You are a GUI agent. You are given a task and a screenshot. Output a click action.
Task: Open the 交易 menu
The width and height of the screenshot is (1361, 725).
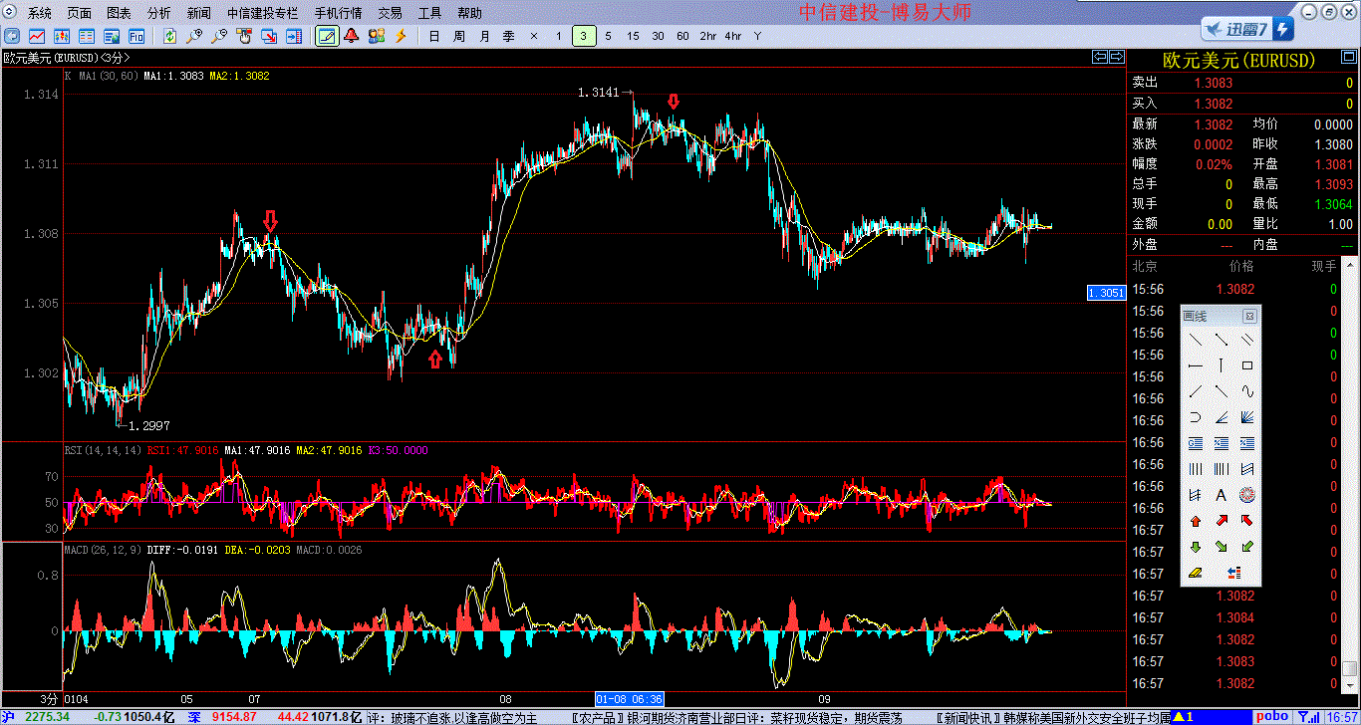pos(391,13)
